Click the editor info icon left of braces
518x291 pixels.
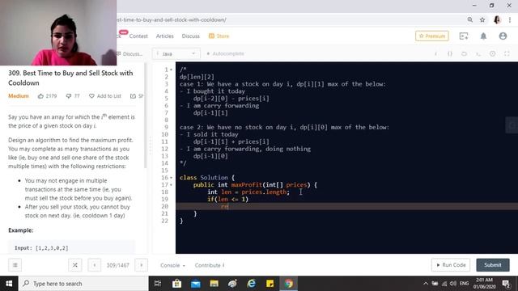(436, 53)
